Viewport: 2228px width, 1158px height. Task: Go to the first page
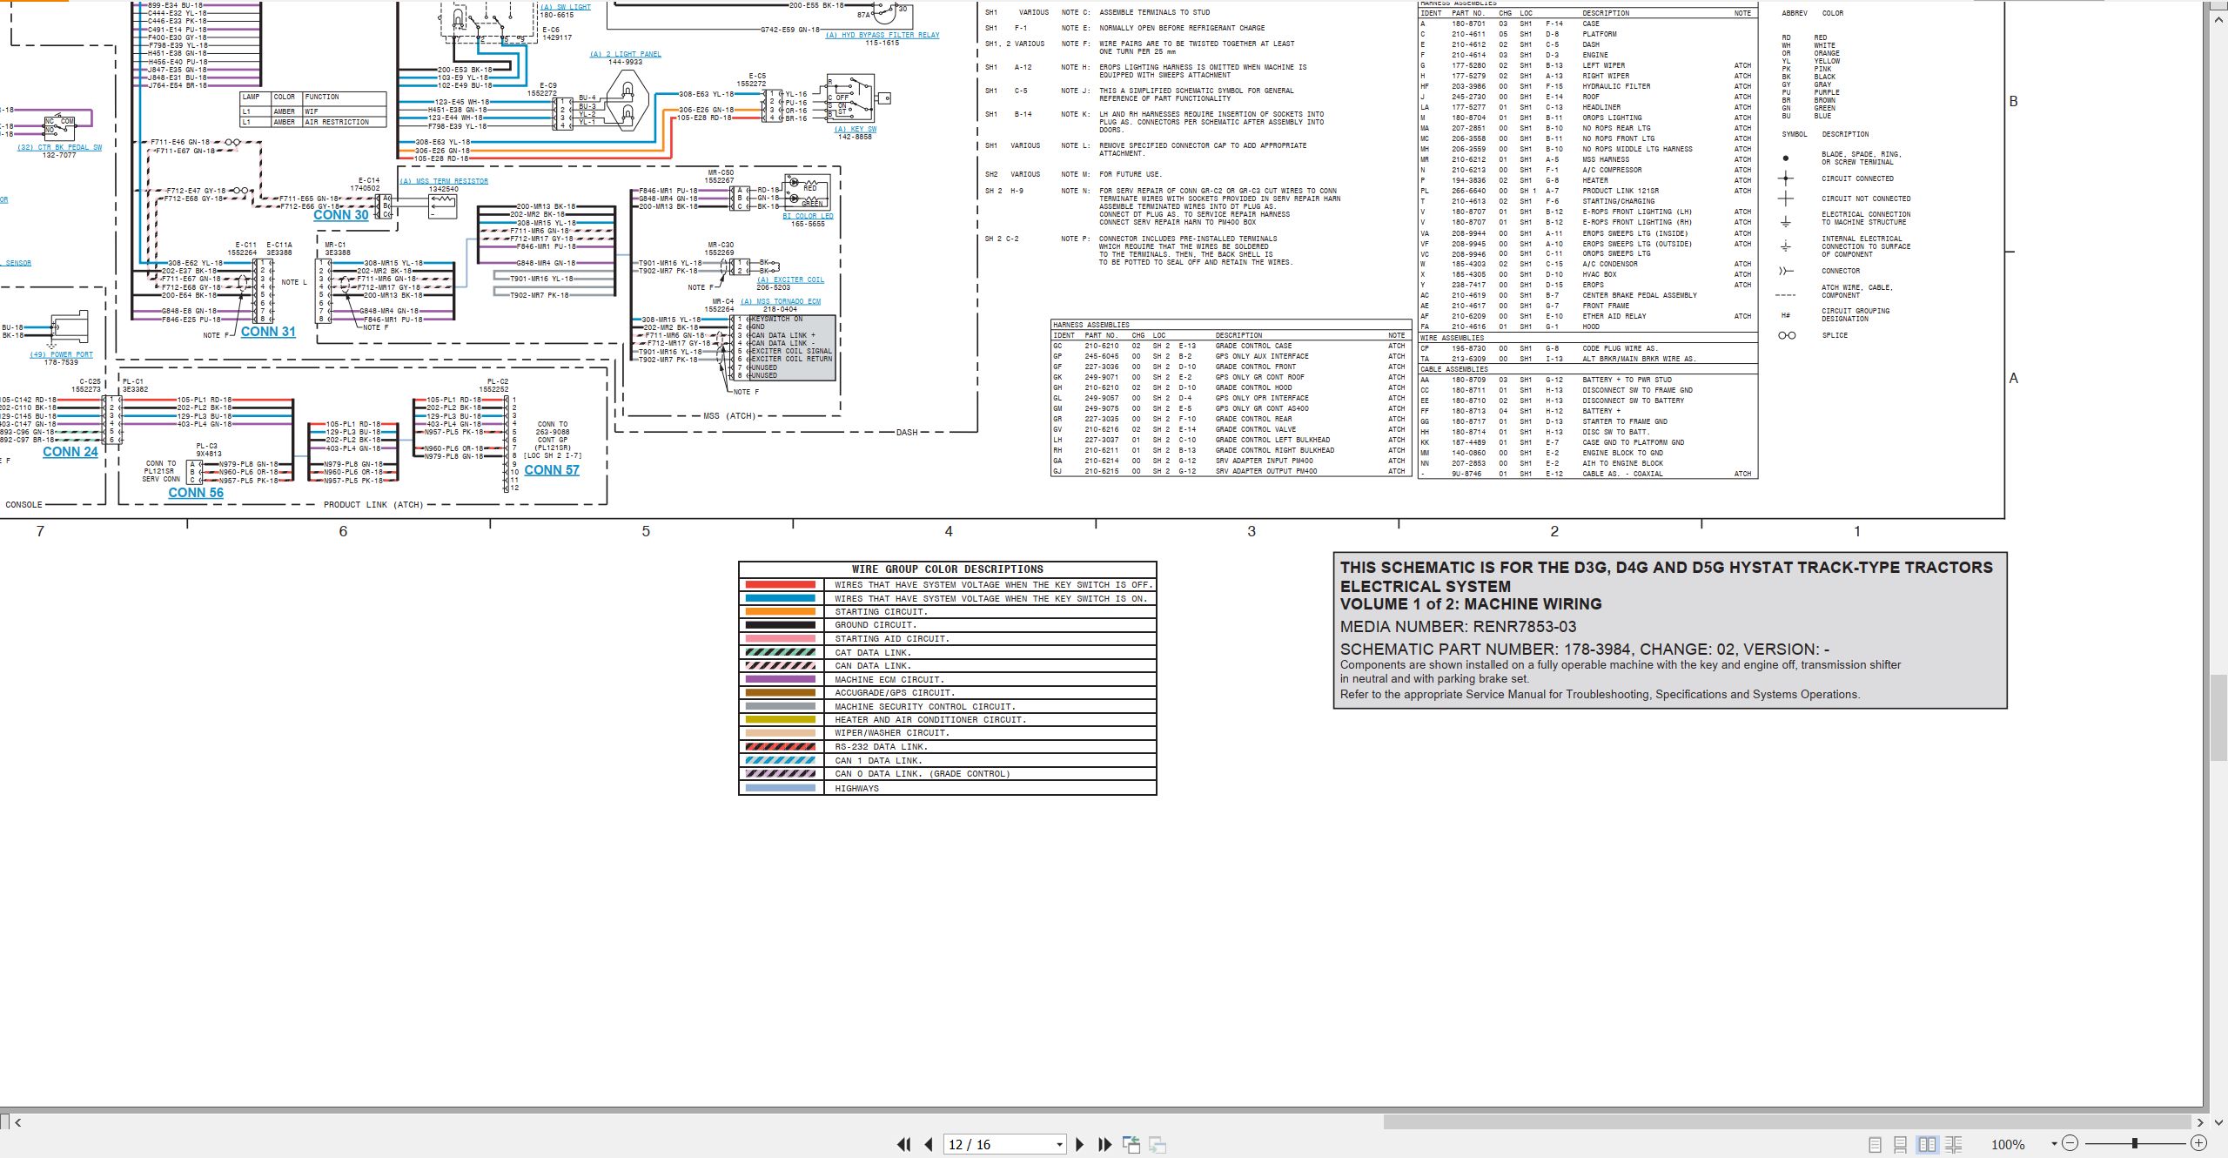(x=904, y=1144)
